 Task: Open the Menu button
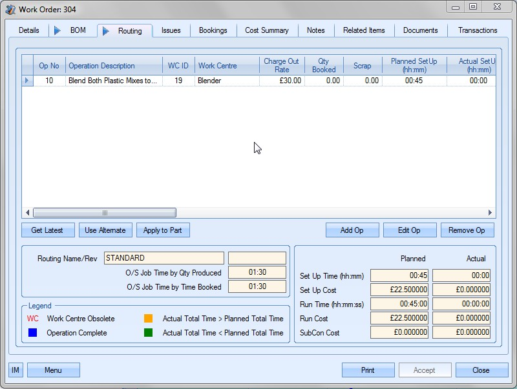53,370
